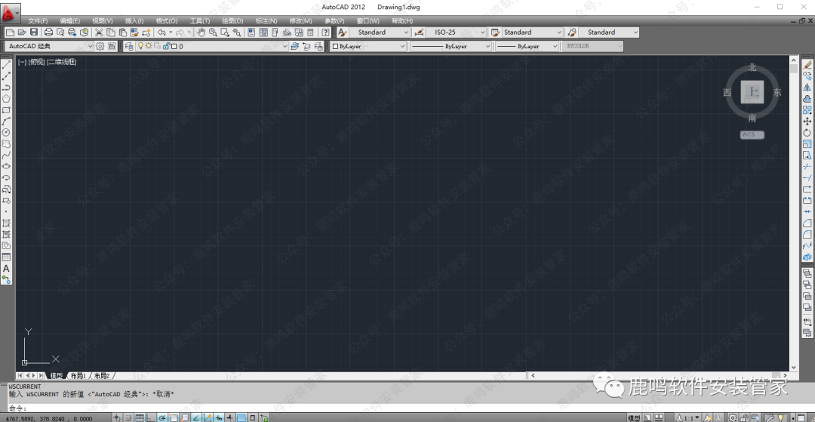This screenshot has width=815, height=422.
Task: Click the Save icon in the standard toolbar
Action: 33,32
